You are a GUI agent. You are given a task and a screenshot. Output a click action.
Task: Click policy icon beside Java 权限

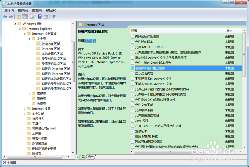(132, 120)
